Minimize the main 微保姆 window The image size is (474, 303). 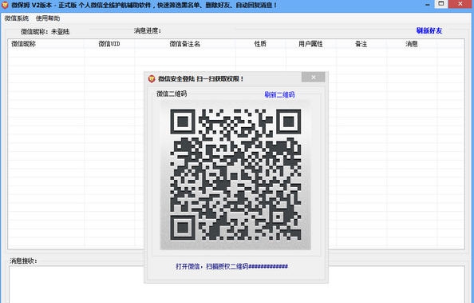pyautogui.click(x=428, y=4)
